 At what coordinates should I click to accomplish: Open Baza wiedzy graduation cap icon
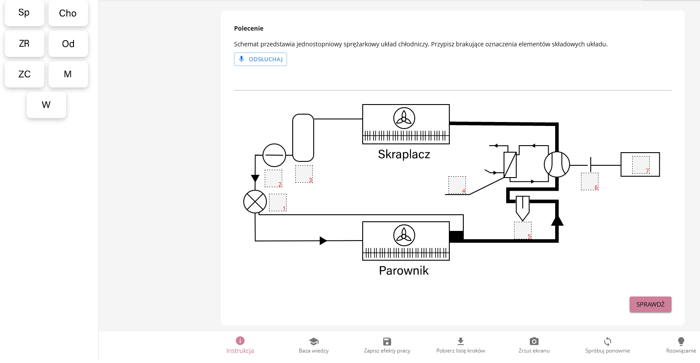[x=313, y=341]
